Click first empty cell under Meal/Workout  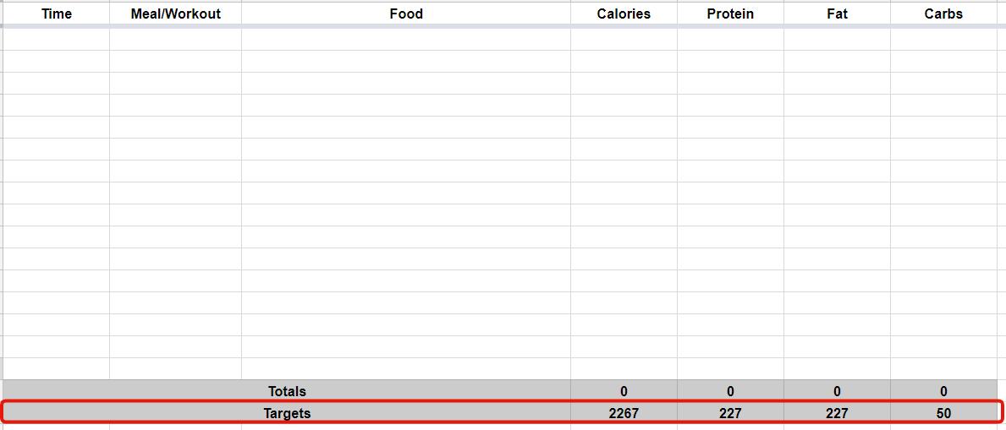coord(175,40)
